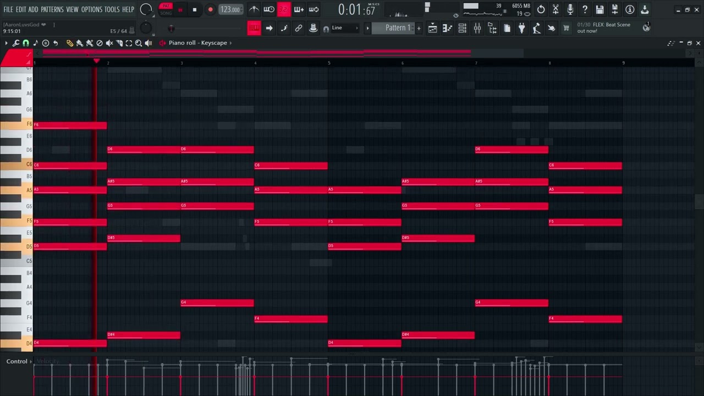
Task: Open the project picker pages icon
Action: [x=507, y=28]
